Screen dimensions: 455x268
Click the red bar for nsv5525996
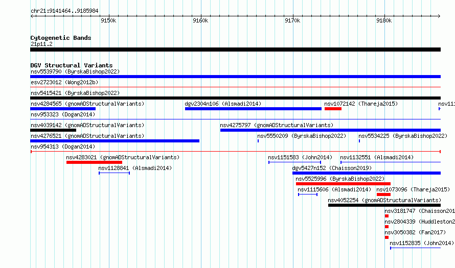click(343, 184)
